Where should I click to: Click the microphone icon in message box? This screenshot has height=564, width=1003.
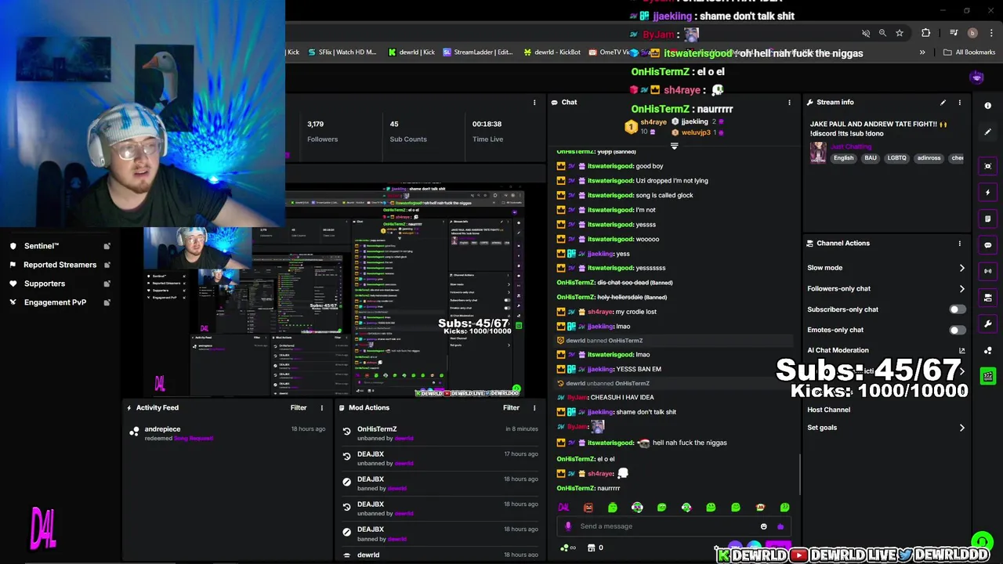coord(568,526)
